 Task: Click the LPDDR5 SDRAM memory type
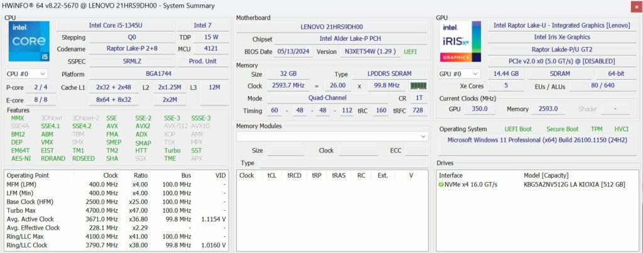pyautogui.click(x=389, y=74)
